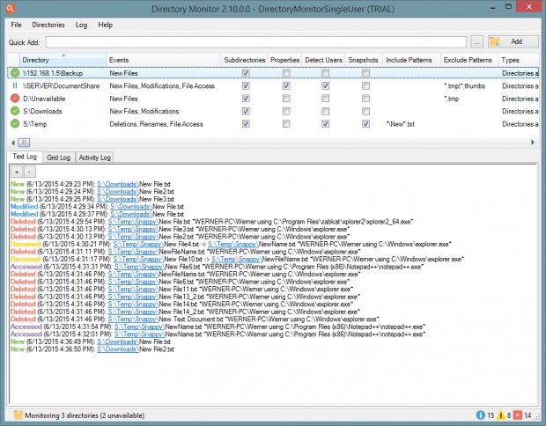Click the red unavailable icon for D:\Unavailable

pyautogui.click(x=15, y=99)
